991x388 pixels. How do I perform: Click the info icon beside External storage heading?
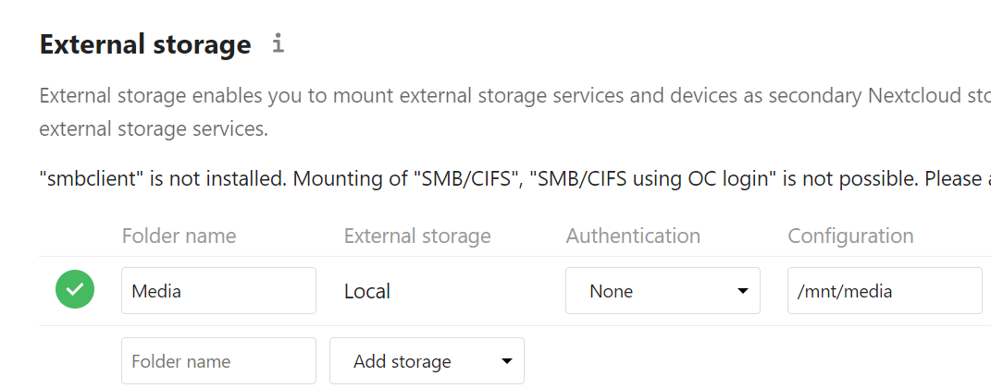[x=278, y=43]
